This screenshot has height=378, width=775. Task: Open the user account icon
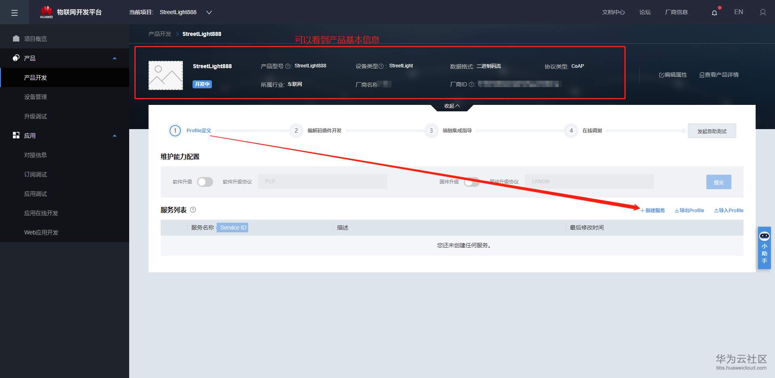coord(762,13)
